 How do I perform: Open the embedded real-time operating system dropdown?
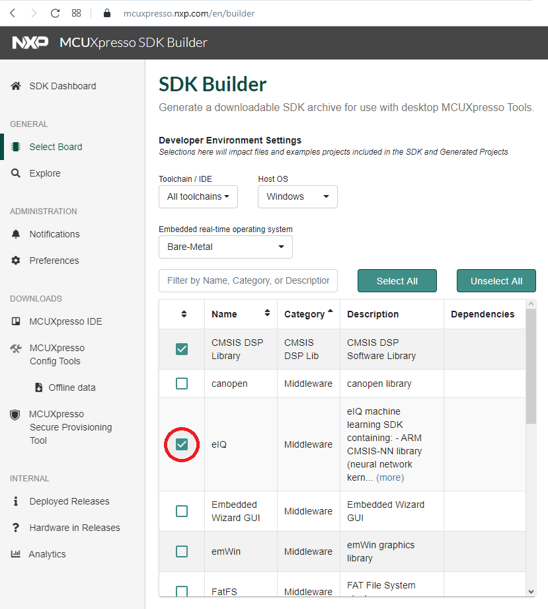pos(225,247)
